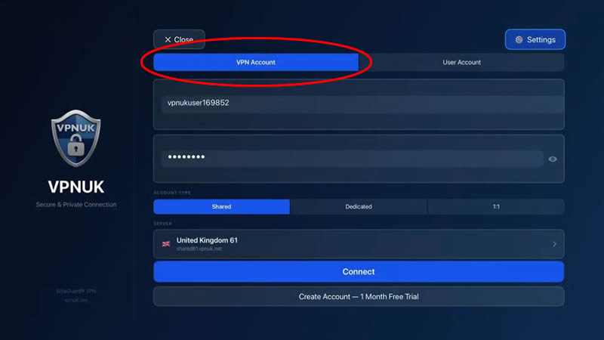
Task: Open server list United Kingdom 61
Action: [x=359, y=244]
